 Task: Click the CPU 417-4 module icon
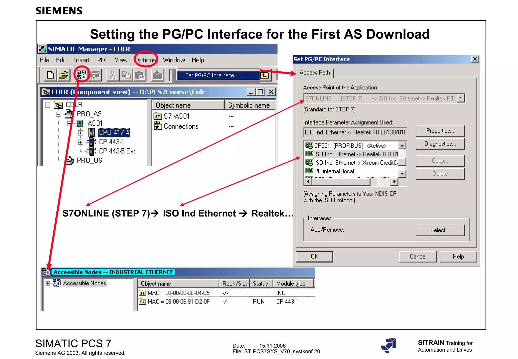(x=92, y=132)
